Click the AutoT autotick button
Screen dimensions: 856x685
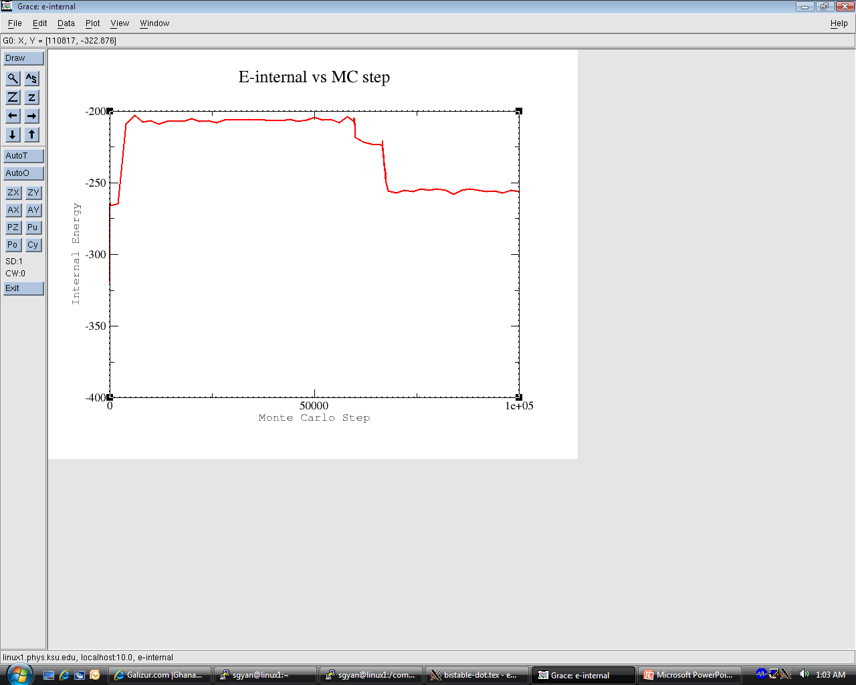(23, 156)
